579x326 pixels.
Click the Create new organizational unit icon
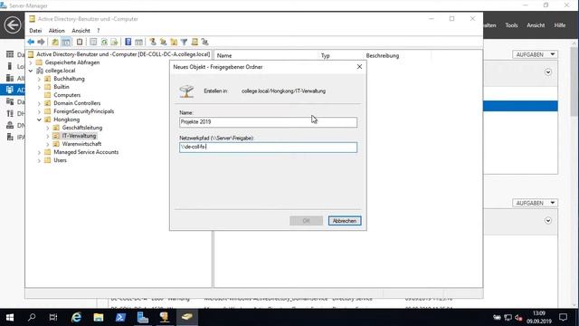[x=174, y=43]
